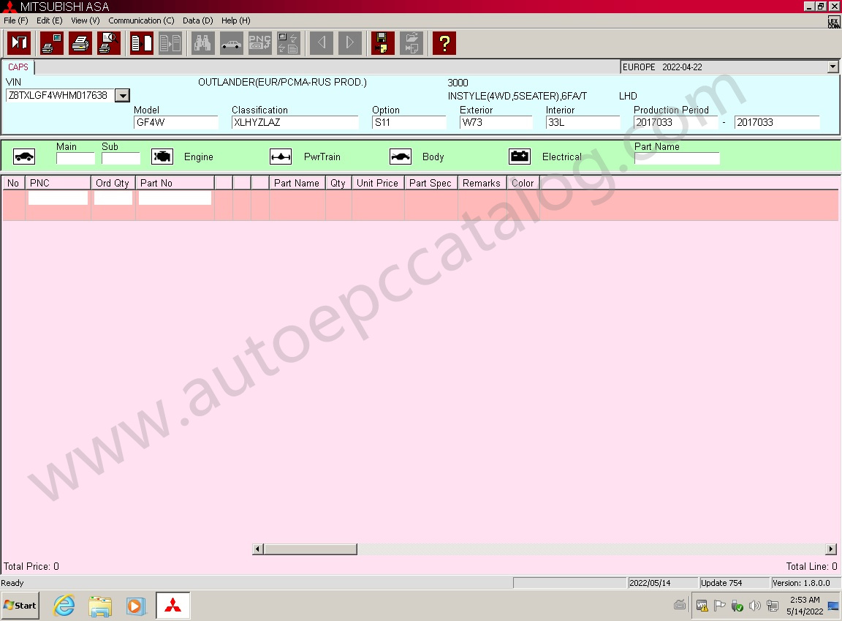Click the volume speaker tray icon
The height and width of the screenshot is (621, 842).
755,606
